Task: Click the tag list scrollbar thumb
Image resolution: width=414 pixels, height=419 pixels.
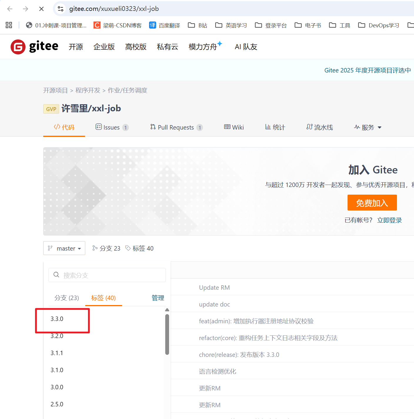Action: [x=167, y=334]
